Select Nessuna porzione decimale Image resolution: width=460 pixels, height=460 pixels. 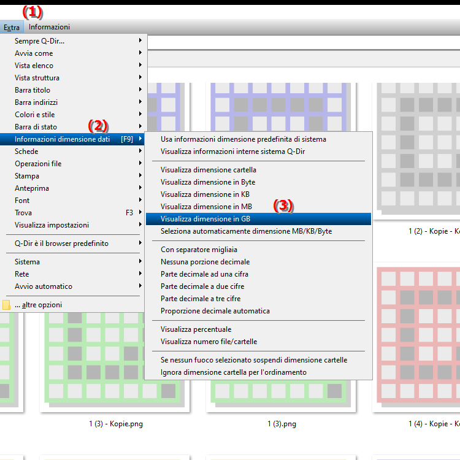coord(258,262)
